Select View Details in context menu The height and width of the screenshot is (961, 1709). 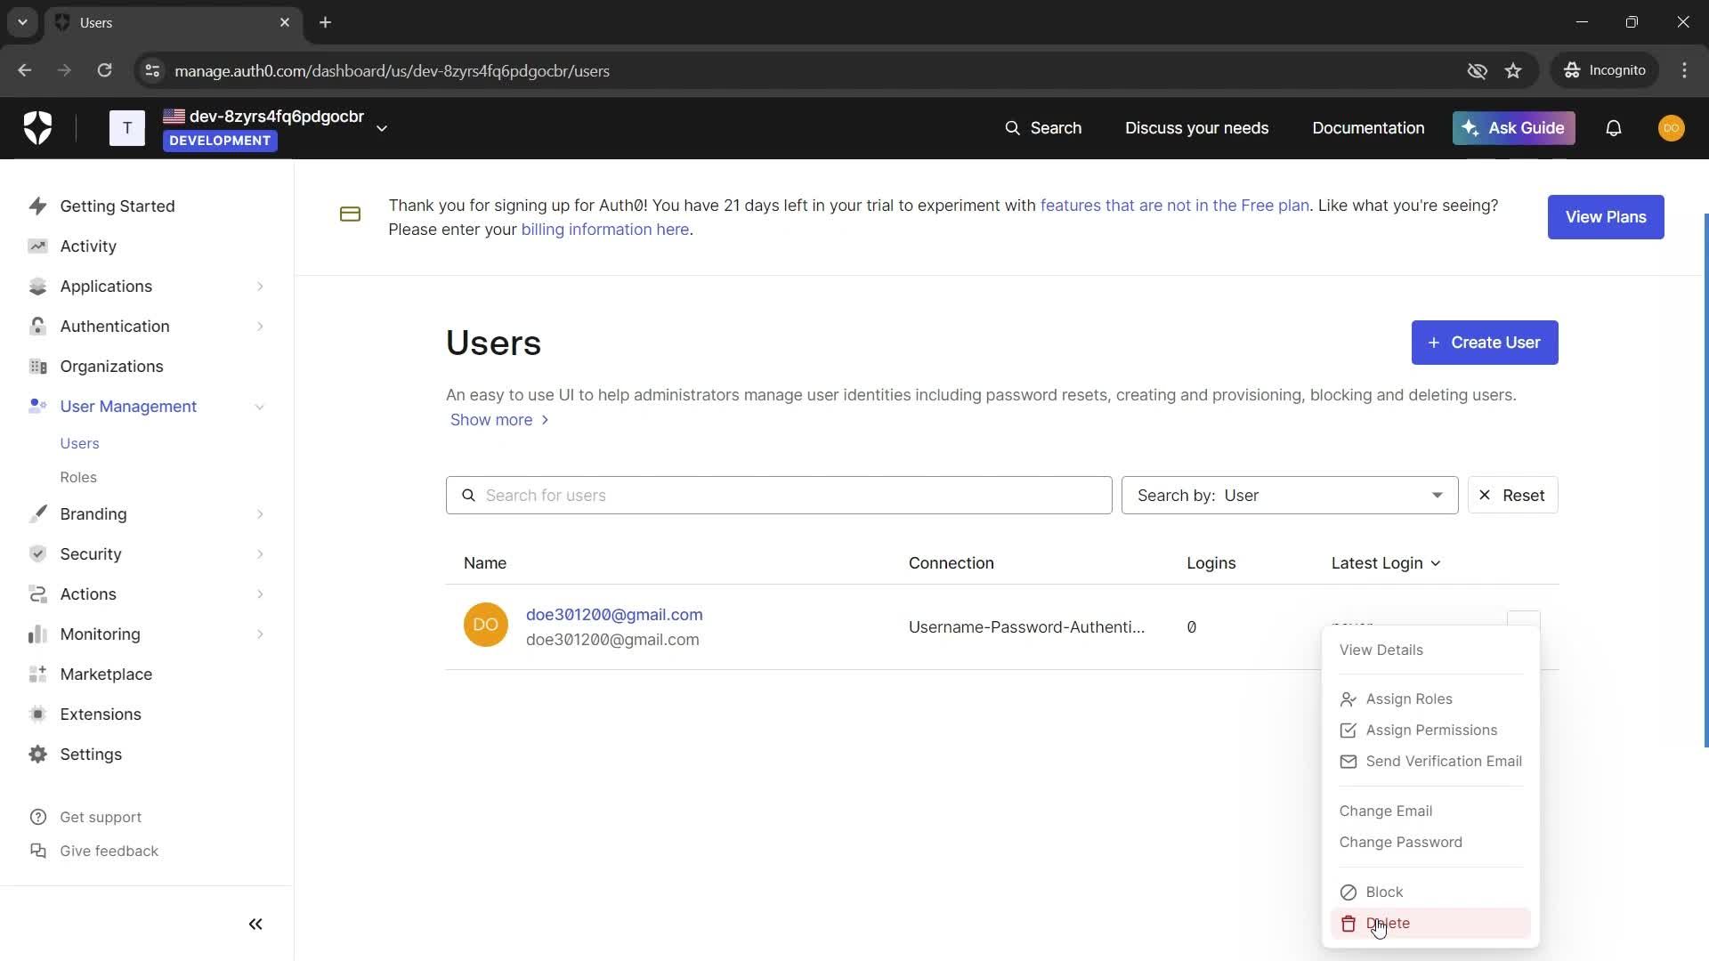coord(1381,650)
